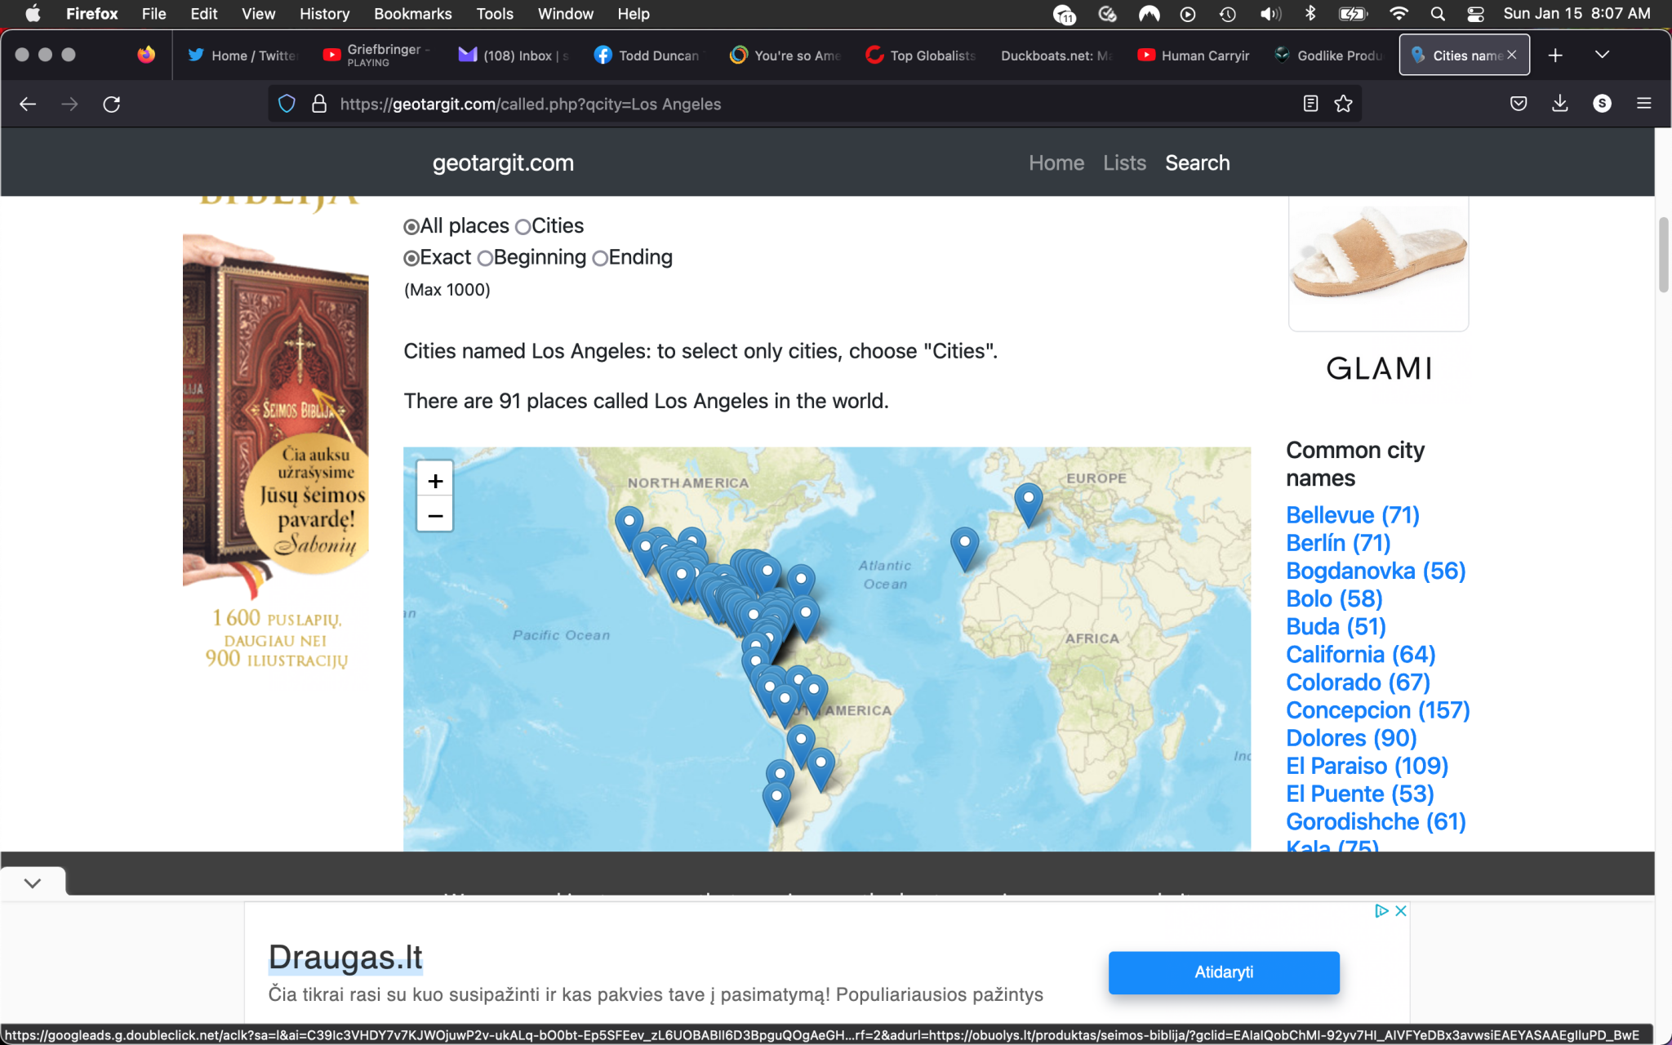
Task: Click the map marker over Europe
Action: click(x=1028, y=504)
